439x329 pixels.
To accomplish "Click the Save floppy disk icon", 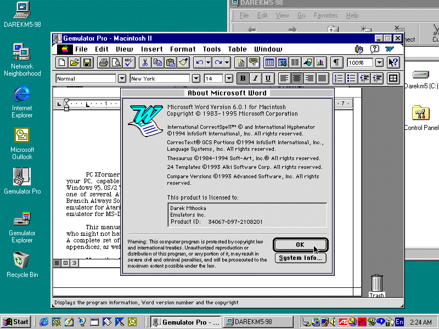I will [87, 63].
